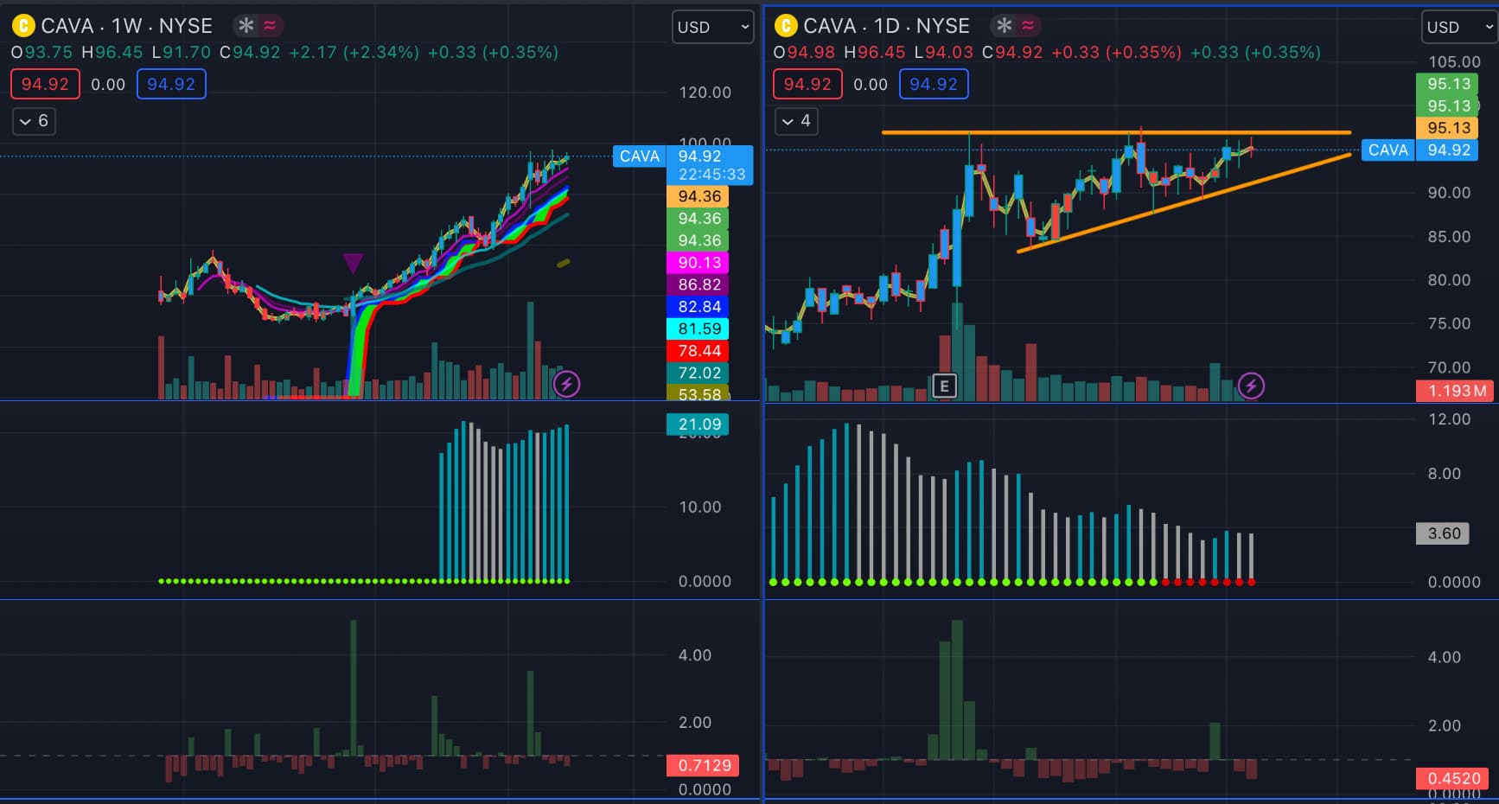1499x804 pixels.
Task: Click the 22:45:33 countdown timer label
Action: [711, 175]
